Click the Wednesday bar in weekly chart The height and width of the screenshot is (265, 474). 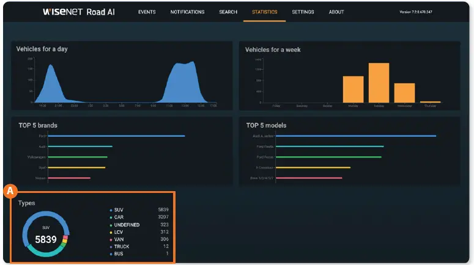click(404, 93)
